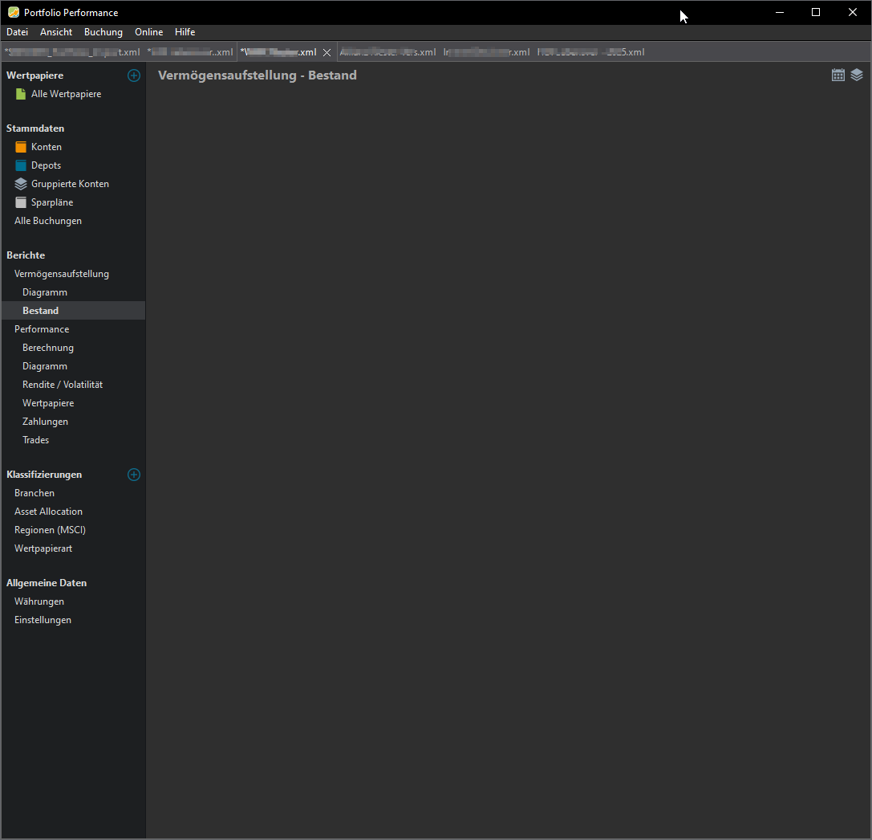Select Gruppierte Konten in the sidebar
This screenshot has width=872, height=840.
[x=69, y=184]
